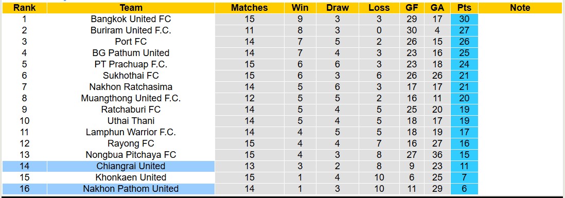Image resolution: width=565 pixels, height=198 pixels.
Task: Click Bangkok United FC team name
Action: coord(131,19)
